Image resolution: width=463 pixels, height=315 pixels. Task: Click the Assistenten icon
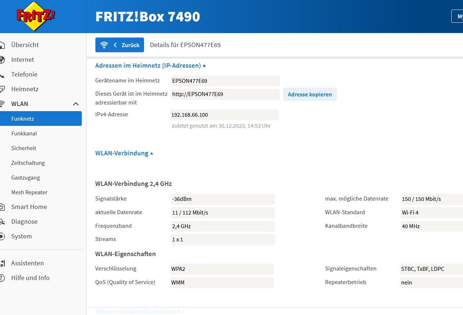(2, 263)
